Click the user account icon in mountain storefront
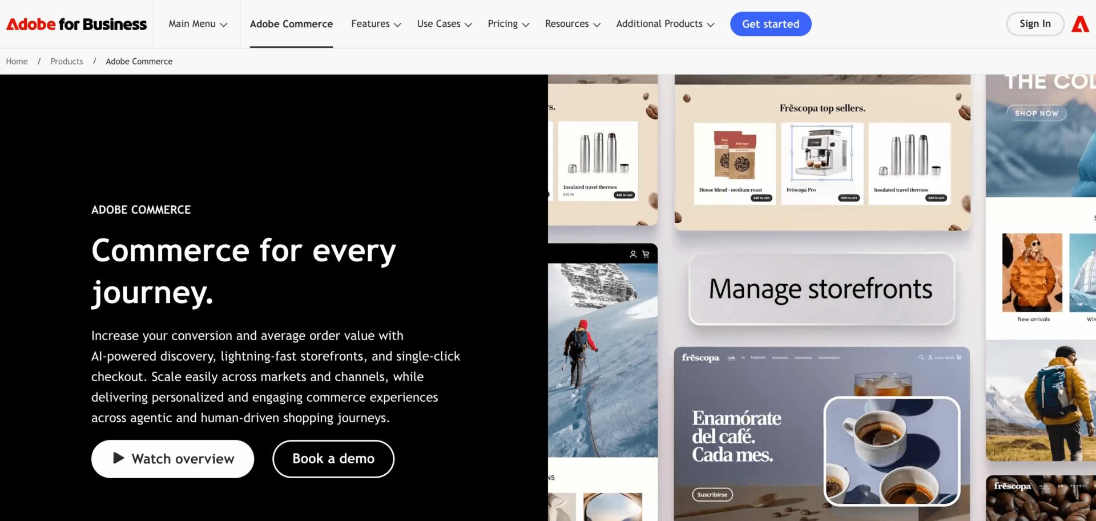The image size is (1096, 521). pyautogui.click(x=633, y=255)
